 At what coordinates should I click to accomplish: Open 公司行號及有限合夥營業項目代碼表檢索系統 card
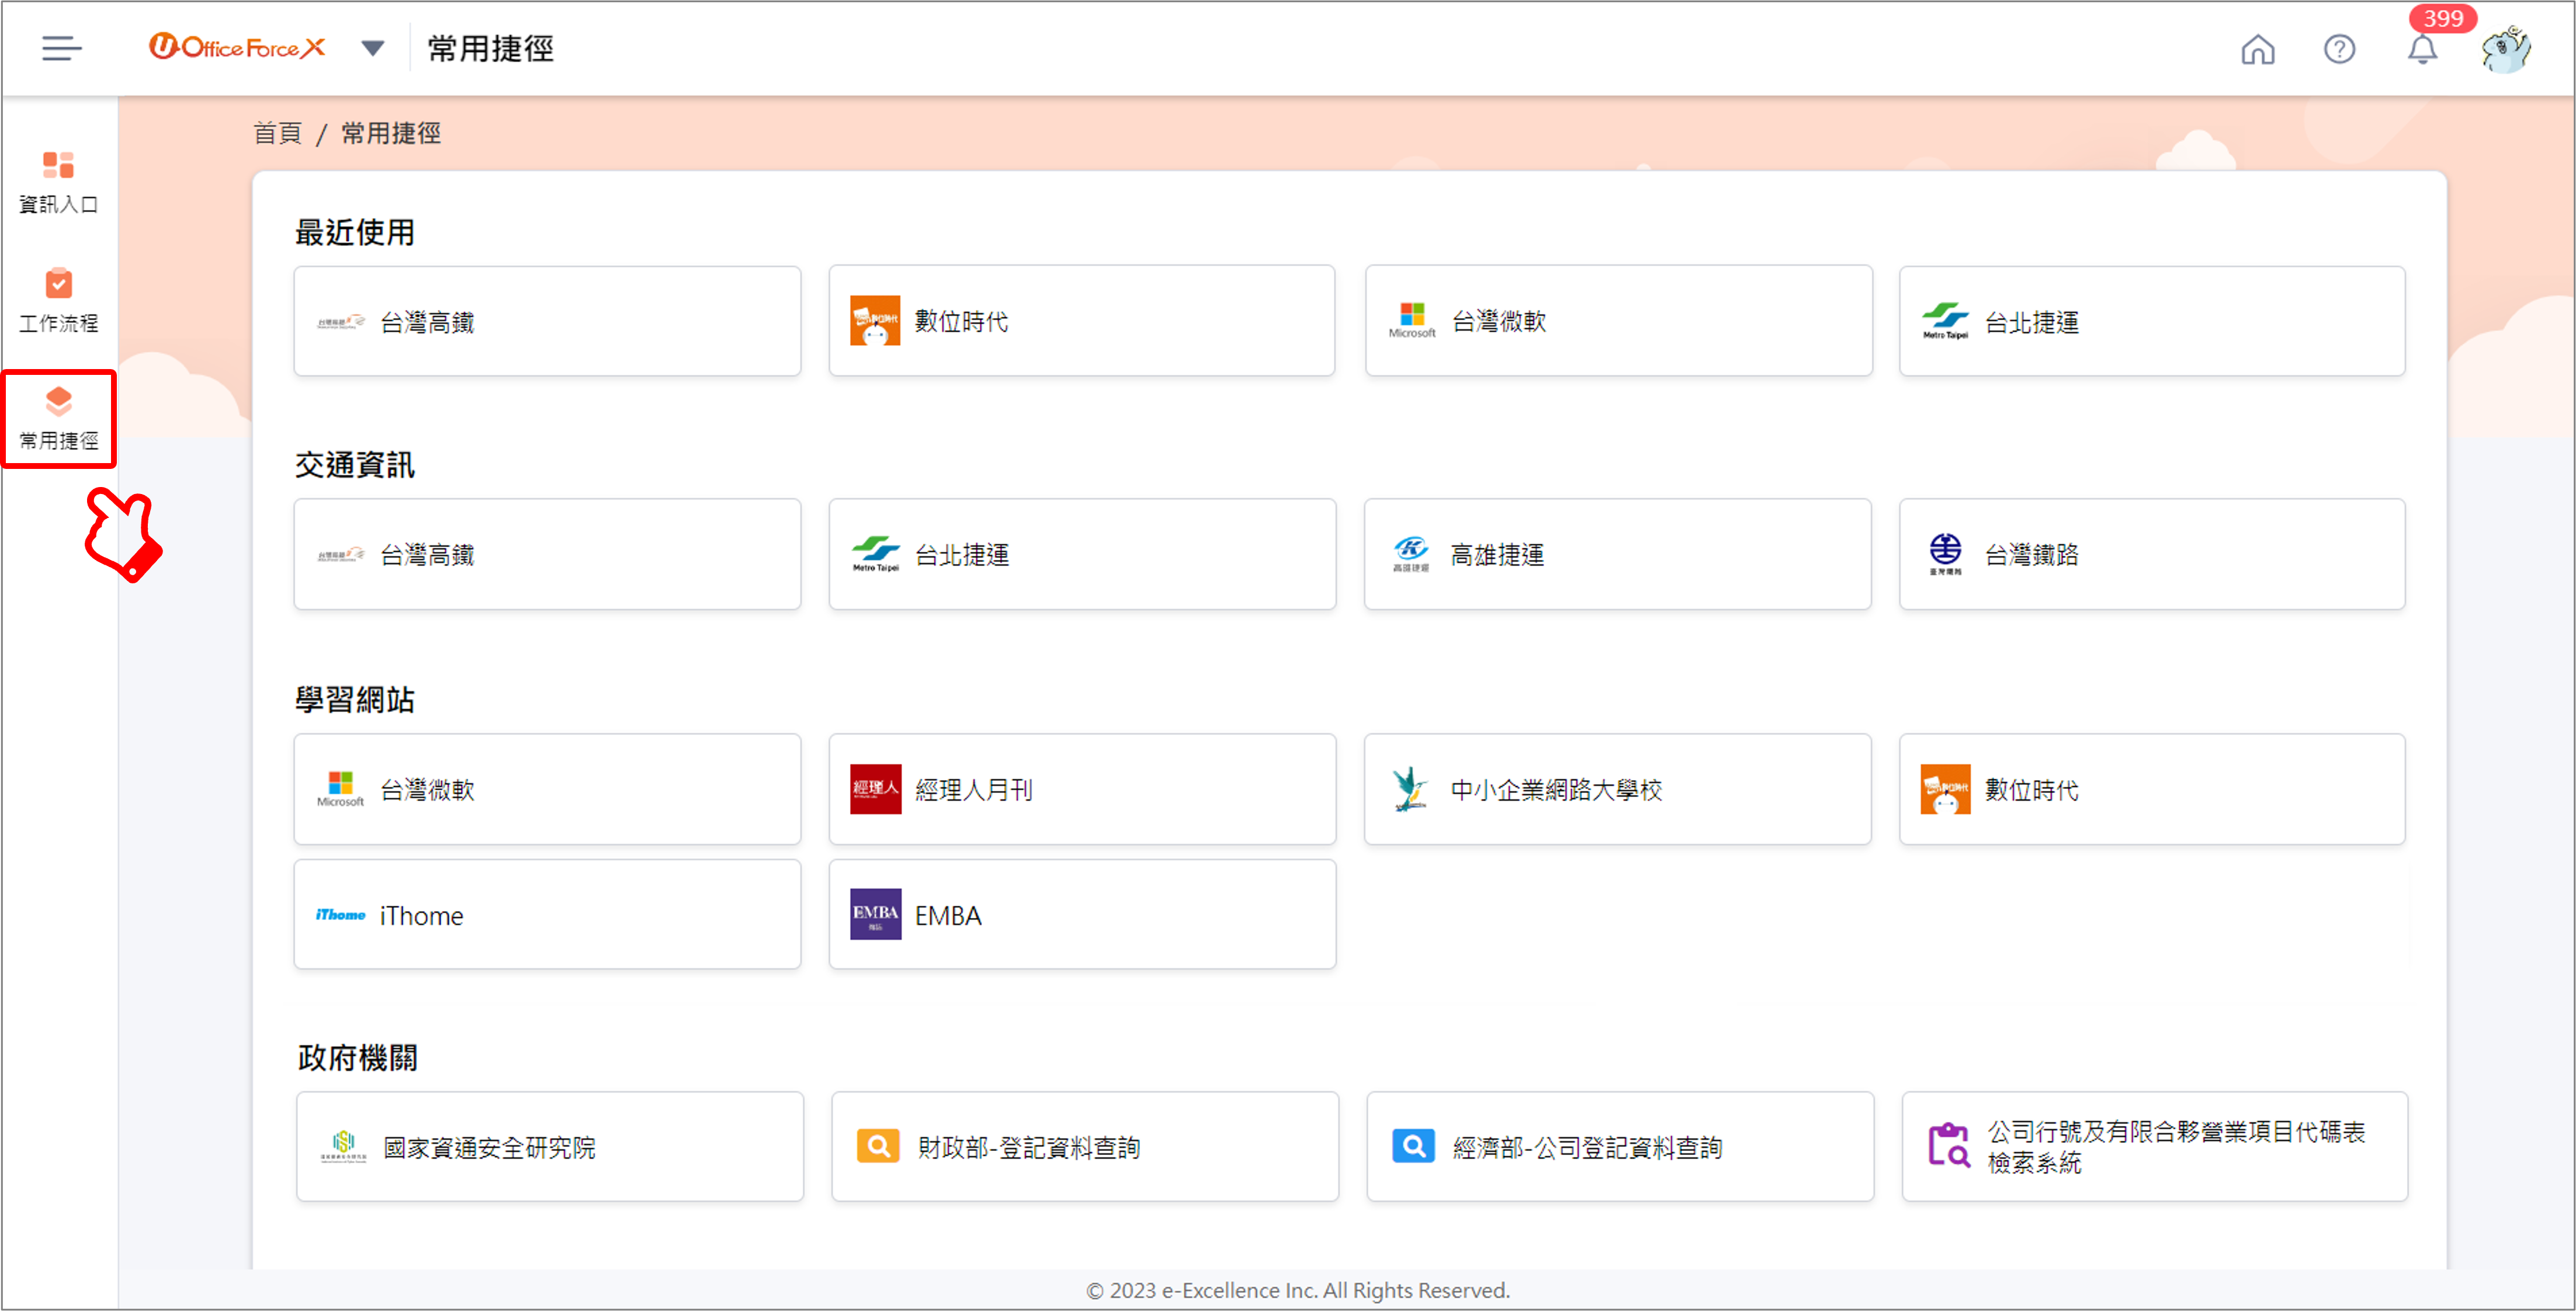coord(2155,1146)
